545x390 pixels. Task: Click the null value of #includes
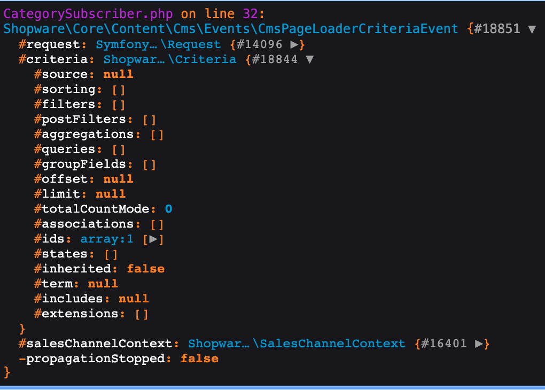click(x=134, y=299)
